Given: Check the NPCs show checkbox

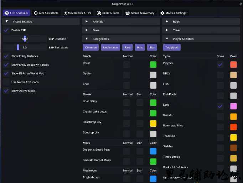Looking at the screenshot, I should point(220,75).
